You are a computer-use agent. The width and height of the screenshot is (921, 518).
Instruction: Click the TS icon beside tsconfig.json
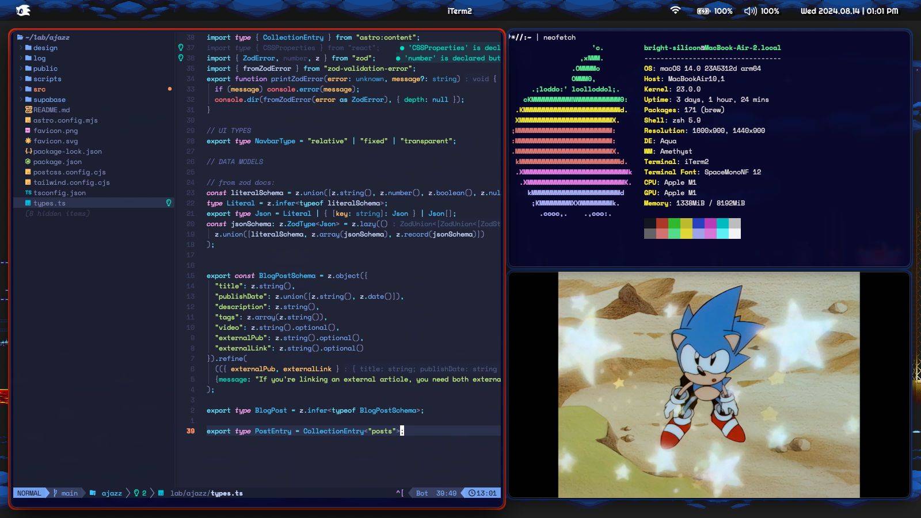tap(28, 193)
